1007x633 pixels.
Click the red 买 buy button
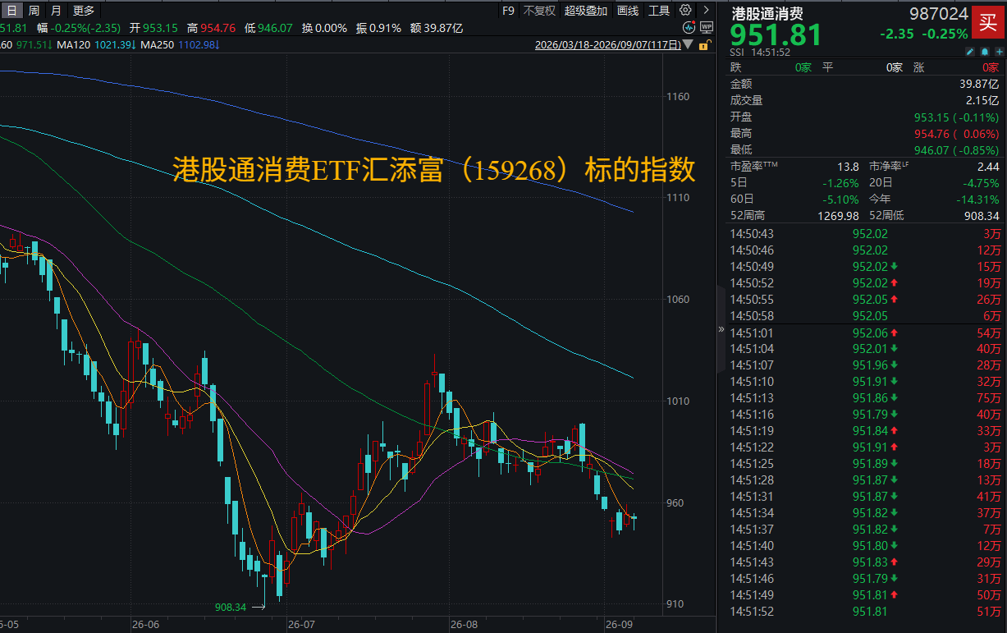pos(988,23)
